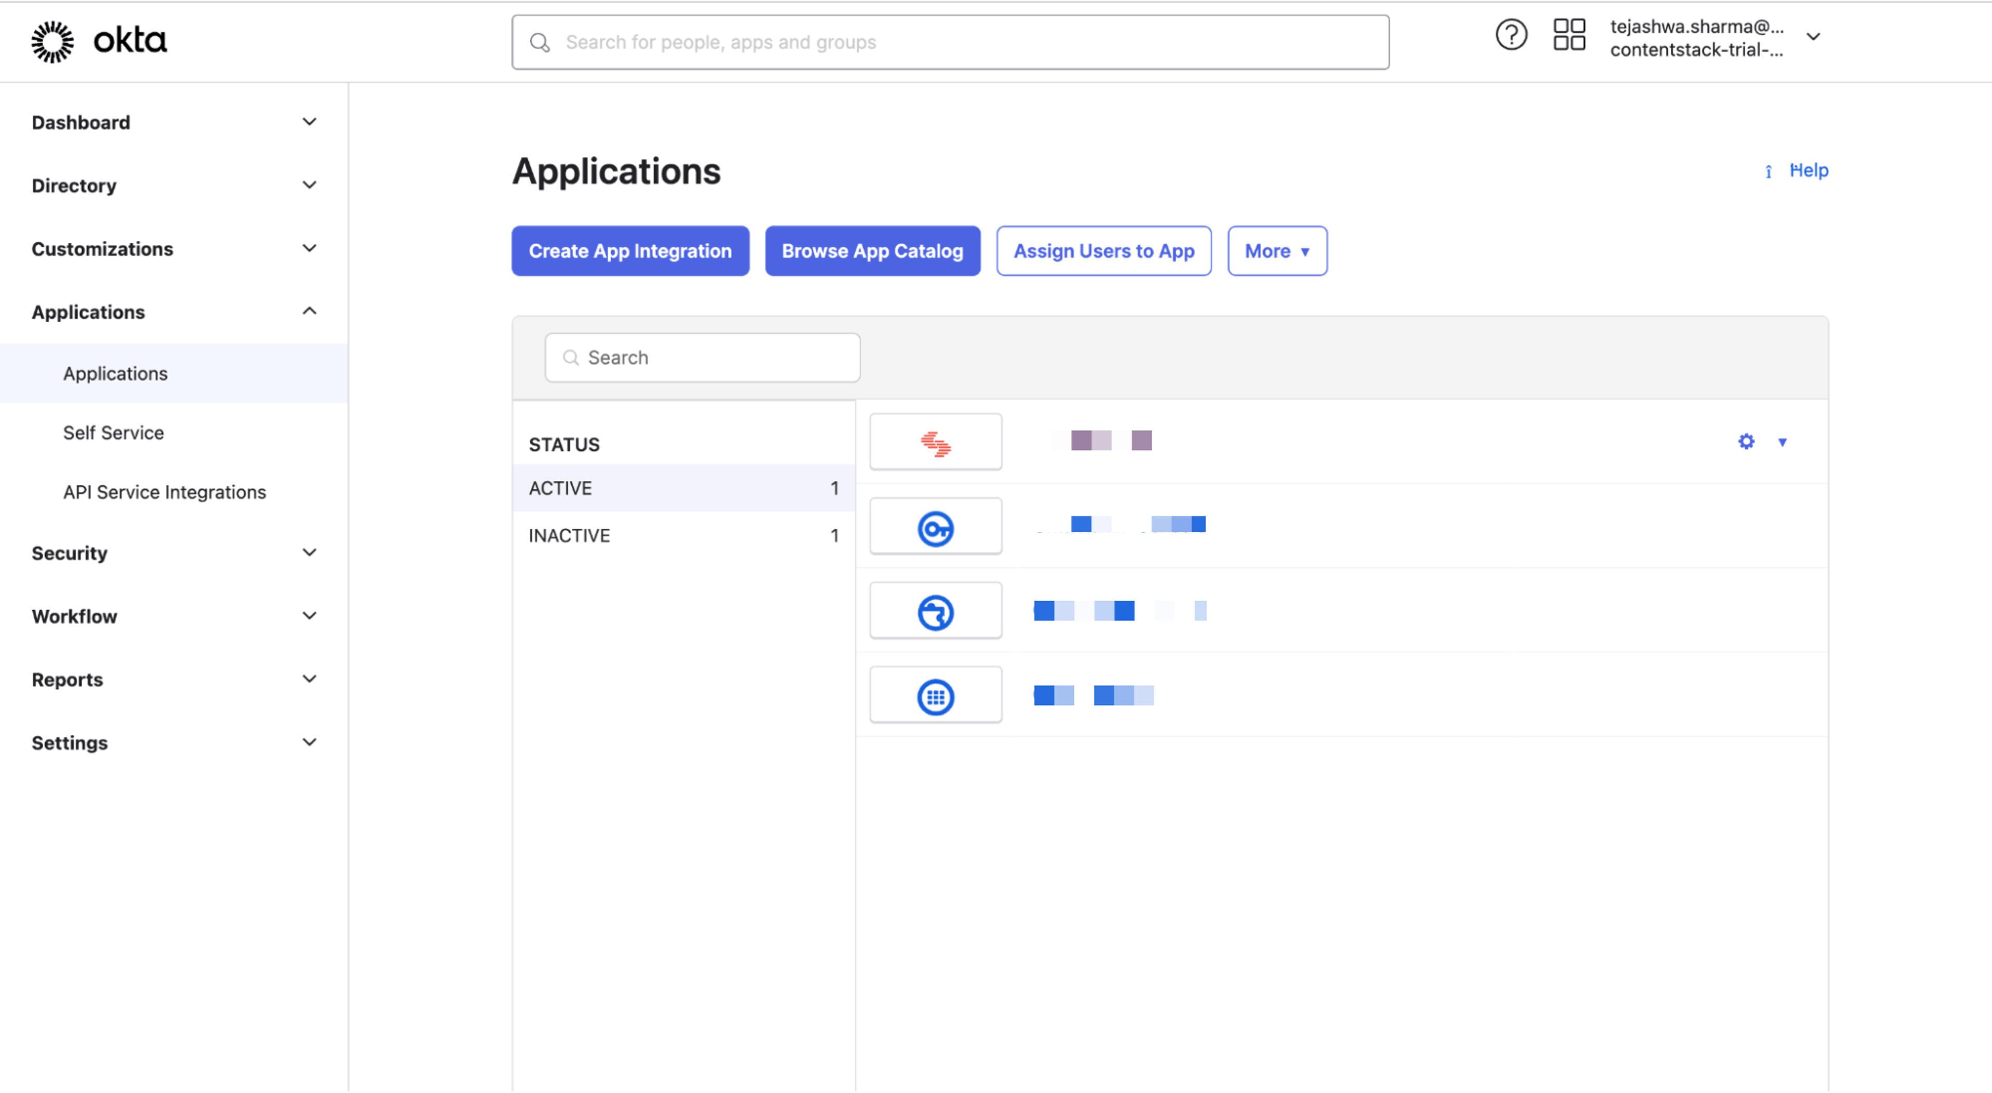The height and width of the screenshot is (1093, 1992).
Task: Click the tejashwa.sharma account name
Action: tap(1697, 26)
